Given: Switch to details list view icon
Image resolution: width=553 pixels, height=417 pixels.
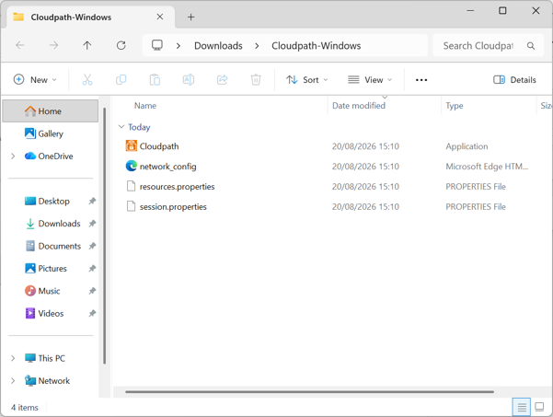Looking at the screenshot, I should click(522, 407).
